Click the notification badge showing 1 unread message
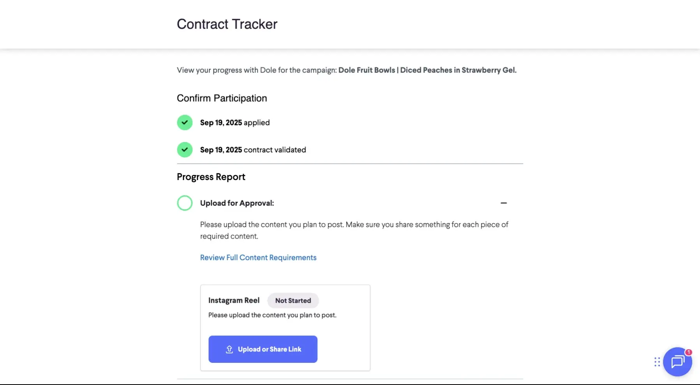Viewport: 700px width, 385px height. click(x=689, y=352)
